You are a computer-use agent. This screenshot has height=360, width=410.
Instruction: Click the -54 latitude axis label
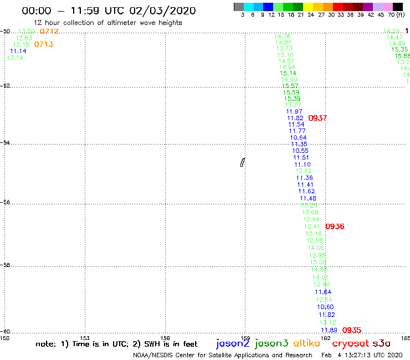5,143
